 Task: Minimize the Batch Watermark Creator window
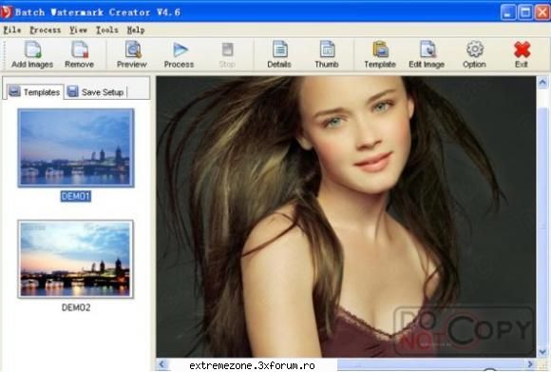pos(508,13)
